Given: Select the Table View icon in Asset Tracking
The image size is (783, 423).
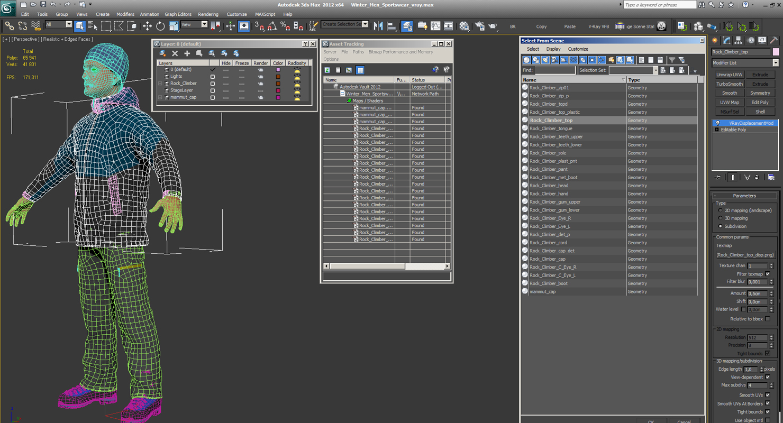Looking at the screenshot, I should click(x=360, y=70).
